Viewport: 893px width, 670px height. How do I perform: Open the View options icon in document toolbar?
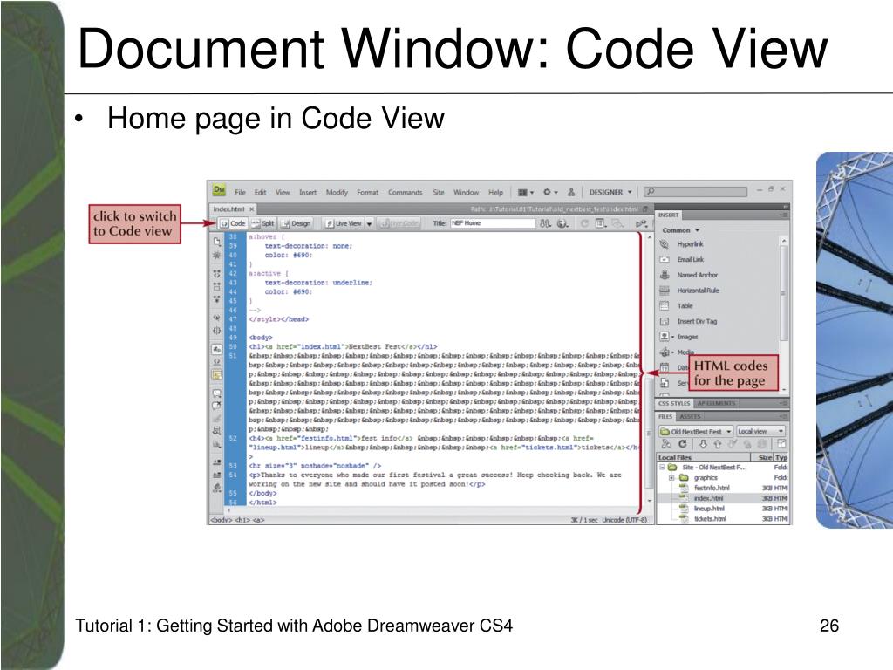tap(600, 223)
